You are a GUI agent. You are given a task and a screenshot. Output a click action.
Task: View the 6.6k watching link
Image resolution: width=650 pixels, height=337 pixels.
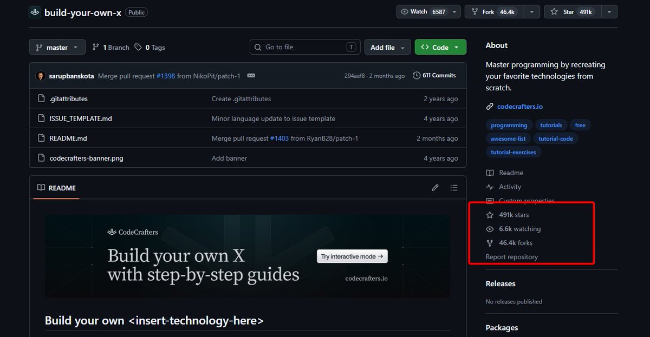[513, 229]
